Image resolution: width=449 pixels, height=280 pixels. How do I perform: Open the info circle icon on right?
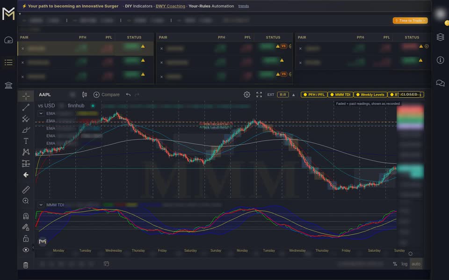click(x=441, y=60)
